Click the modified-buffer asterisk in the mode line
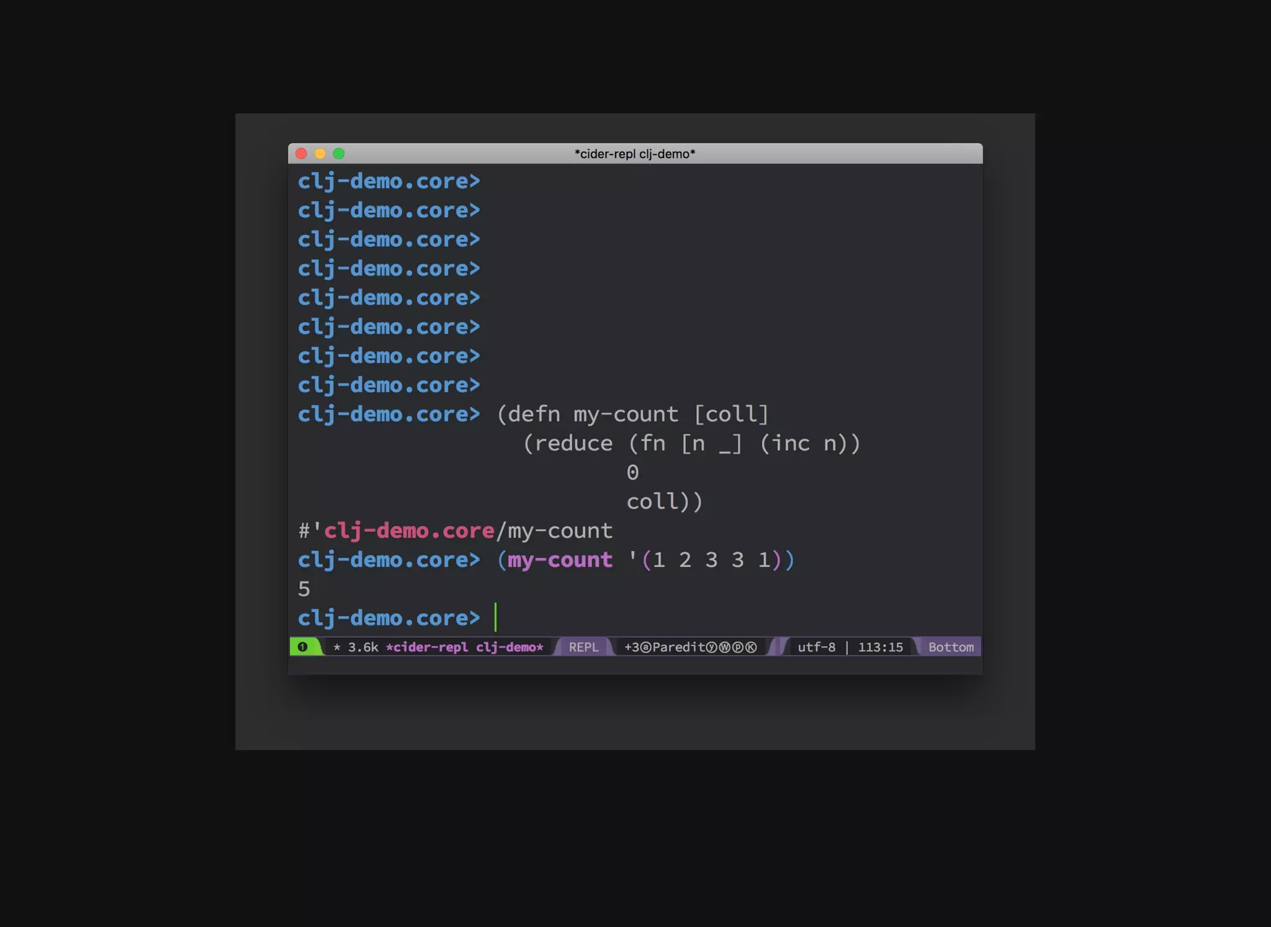This screenshot has height=927, width=1271. [x=337, y=647]
